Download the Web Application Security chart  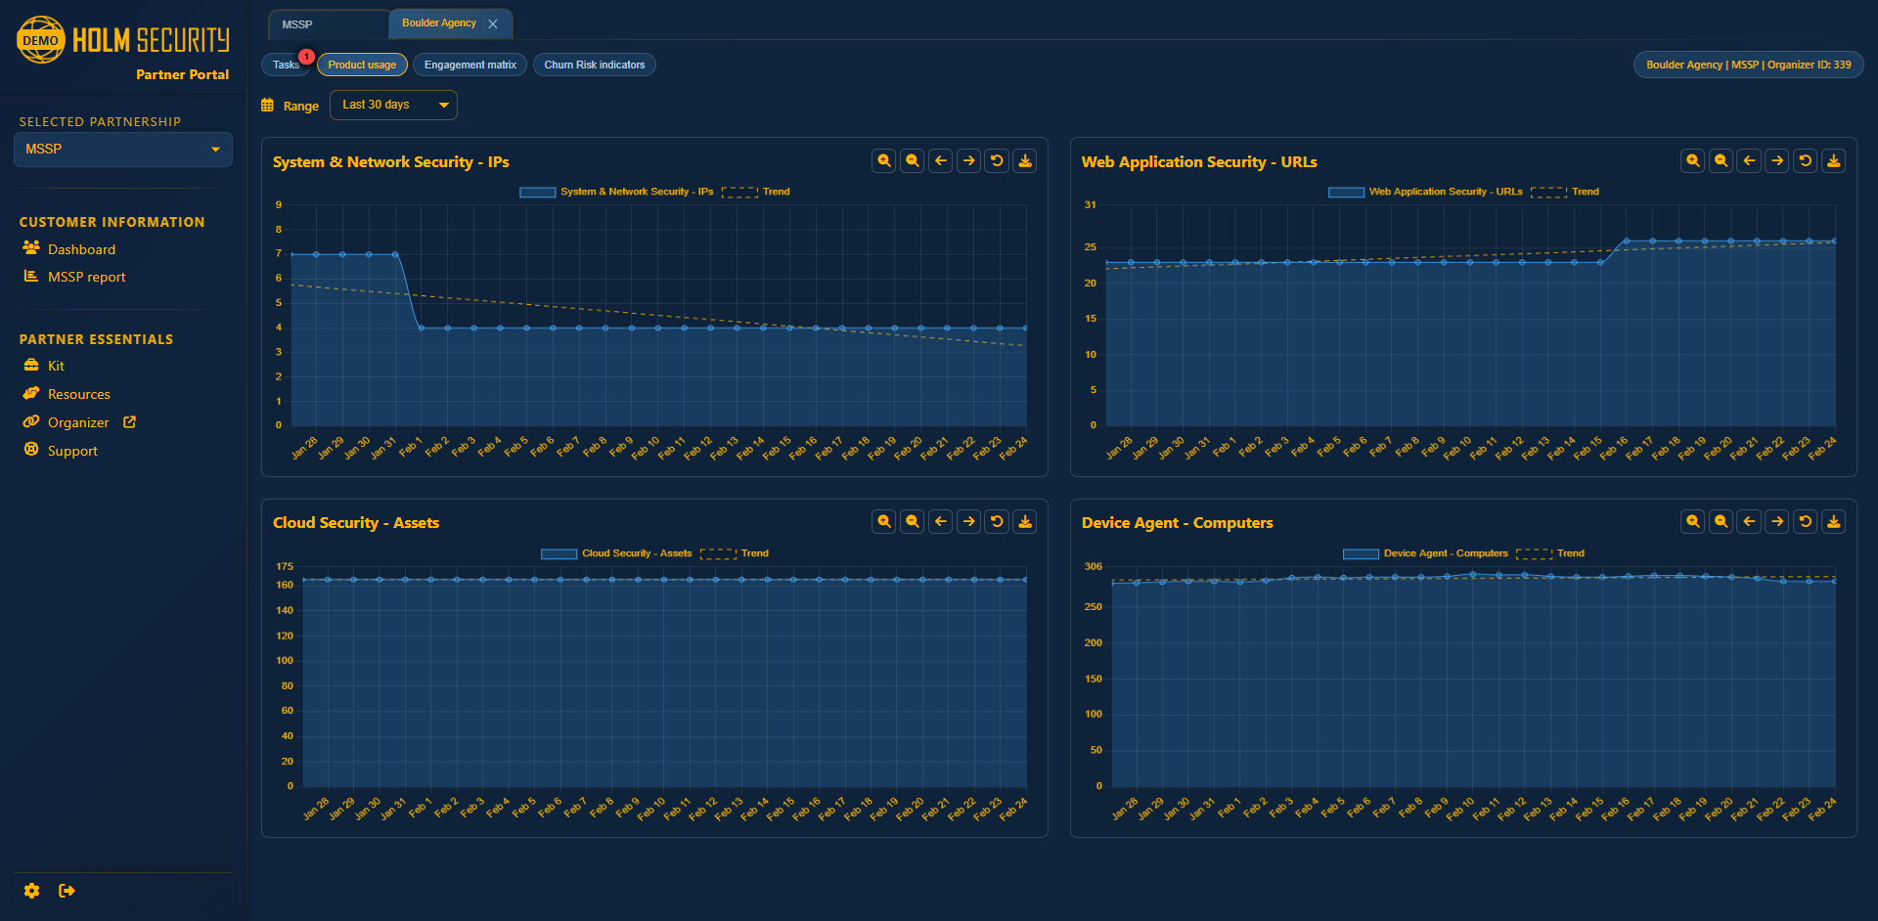(x=1834, y=161)
